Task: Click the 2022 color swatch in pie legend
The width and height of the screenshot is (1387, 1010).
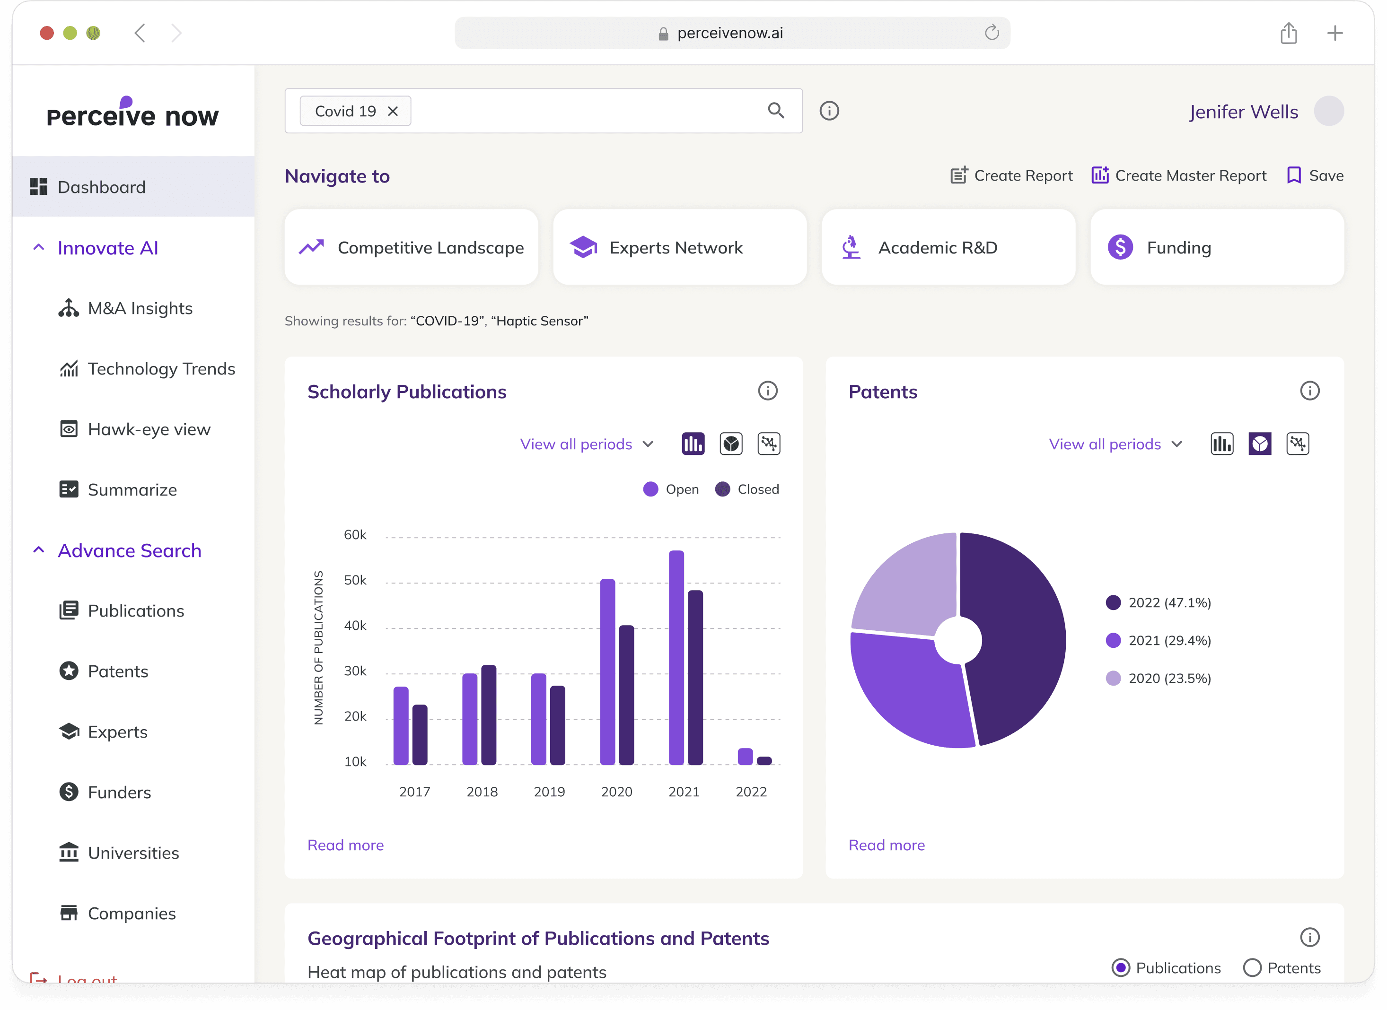Action: coord(1113,603)
